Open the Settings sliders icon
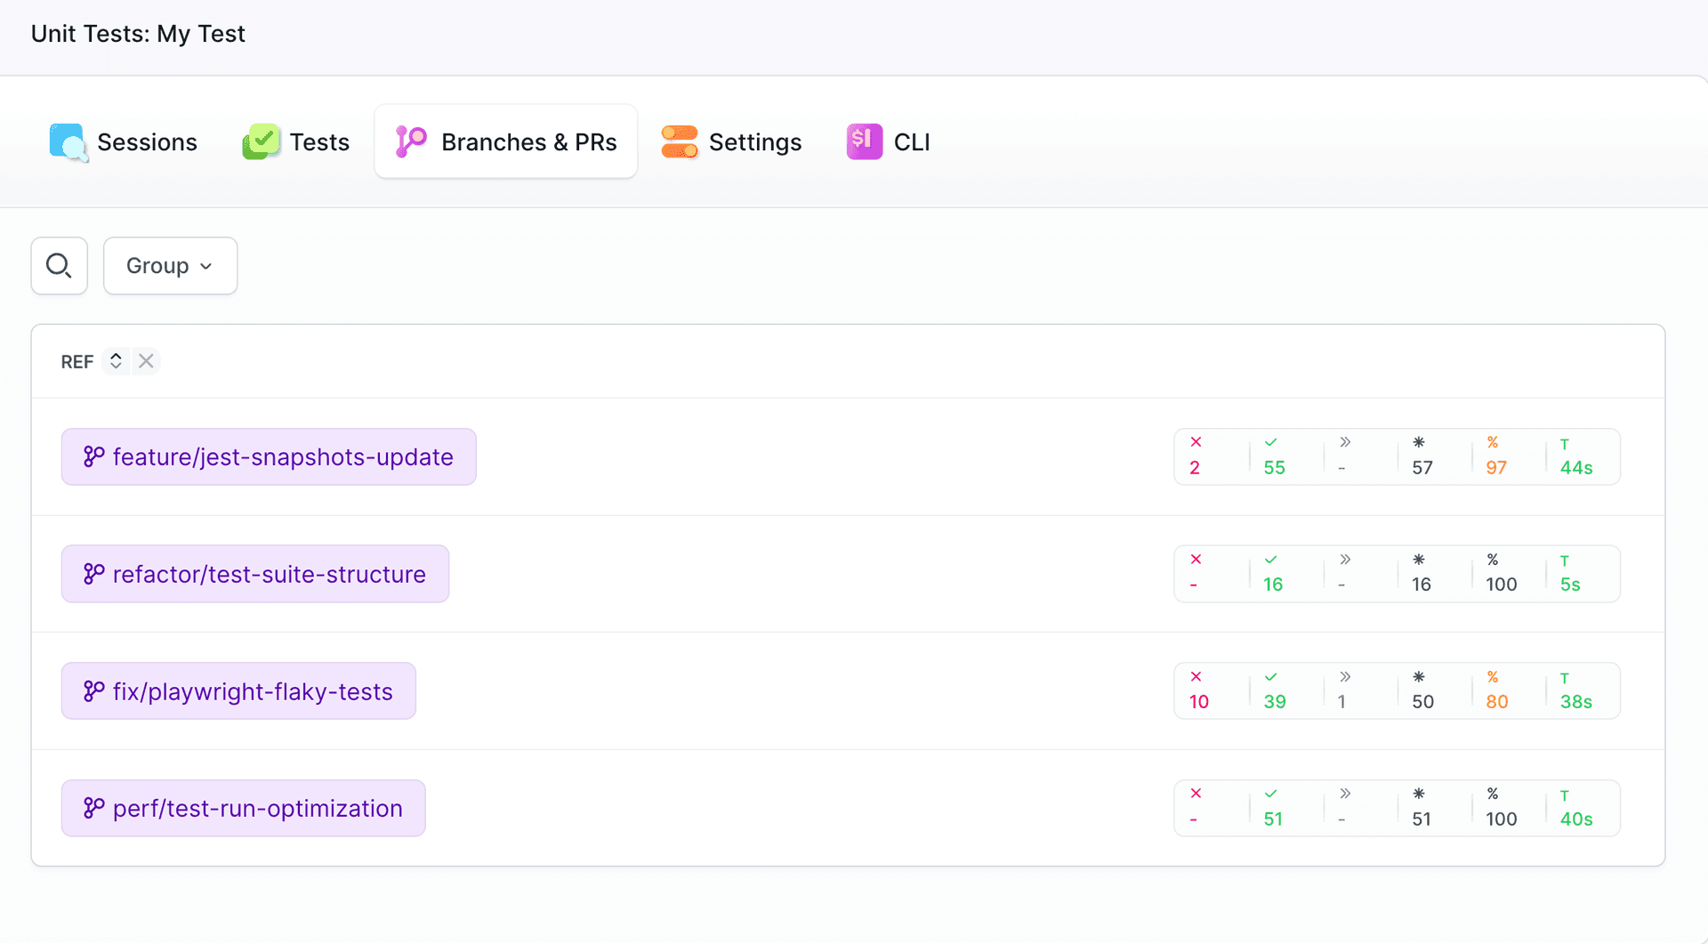 679,141
